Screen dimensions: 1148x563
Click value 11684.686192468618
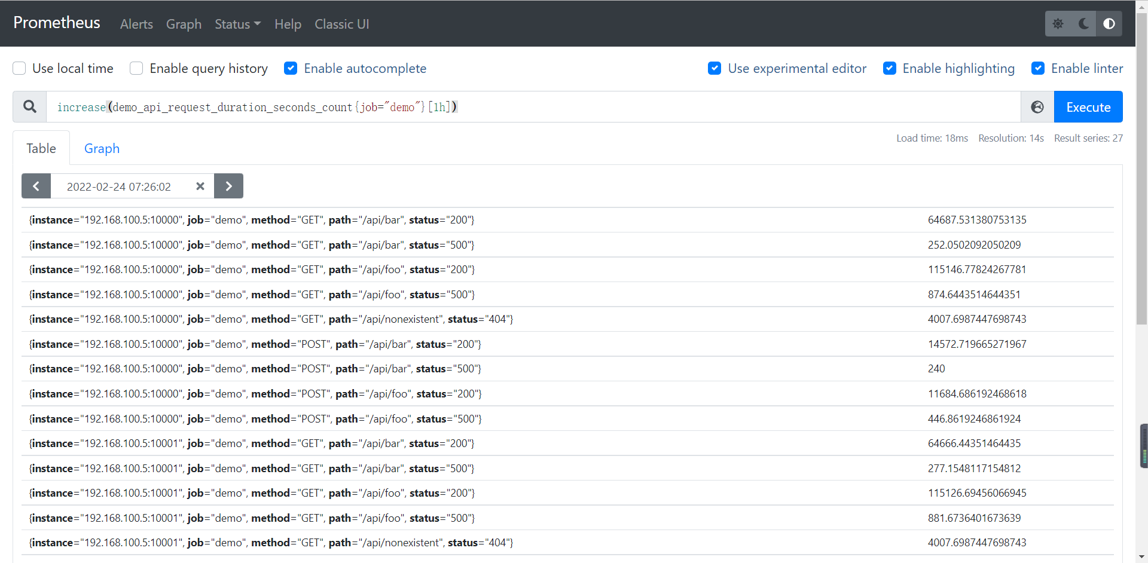977,394
